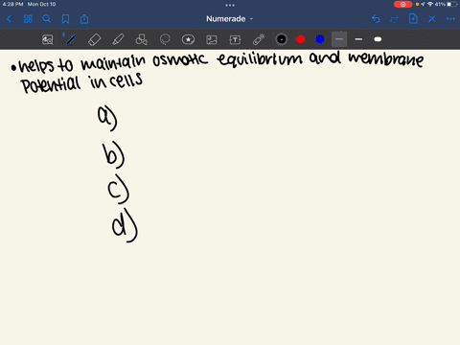Viewport: 460px width, 345px height.
Task: Bookmark the current page
Action: [65, 19]
